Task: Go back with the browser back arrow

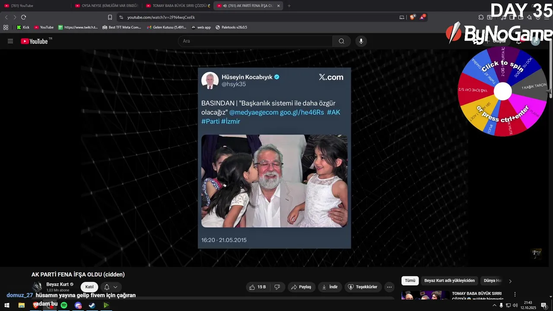Action: coord(6,17)
